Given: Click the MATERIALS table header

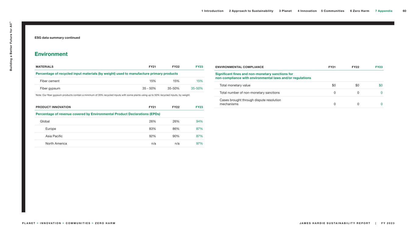Looking at the screenshot, I should coord(44,66).
